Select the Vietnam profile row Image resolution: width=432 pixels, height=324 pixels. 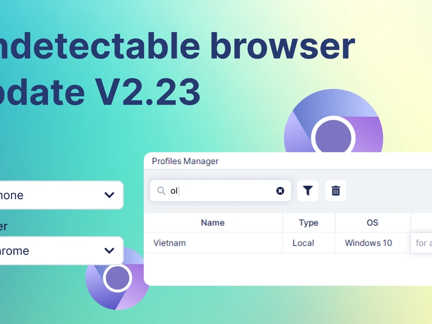(x=288, y=243)
